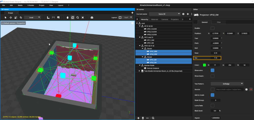Viewport: 254px width, 120px height.
Task: Click the red X to clear Source
Action: [251, 89]
